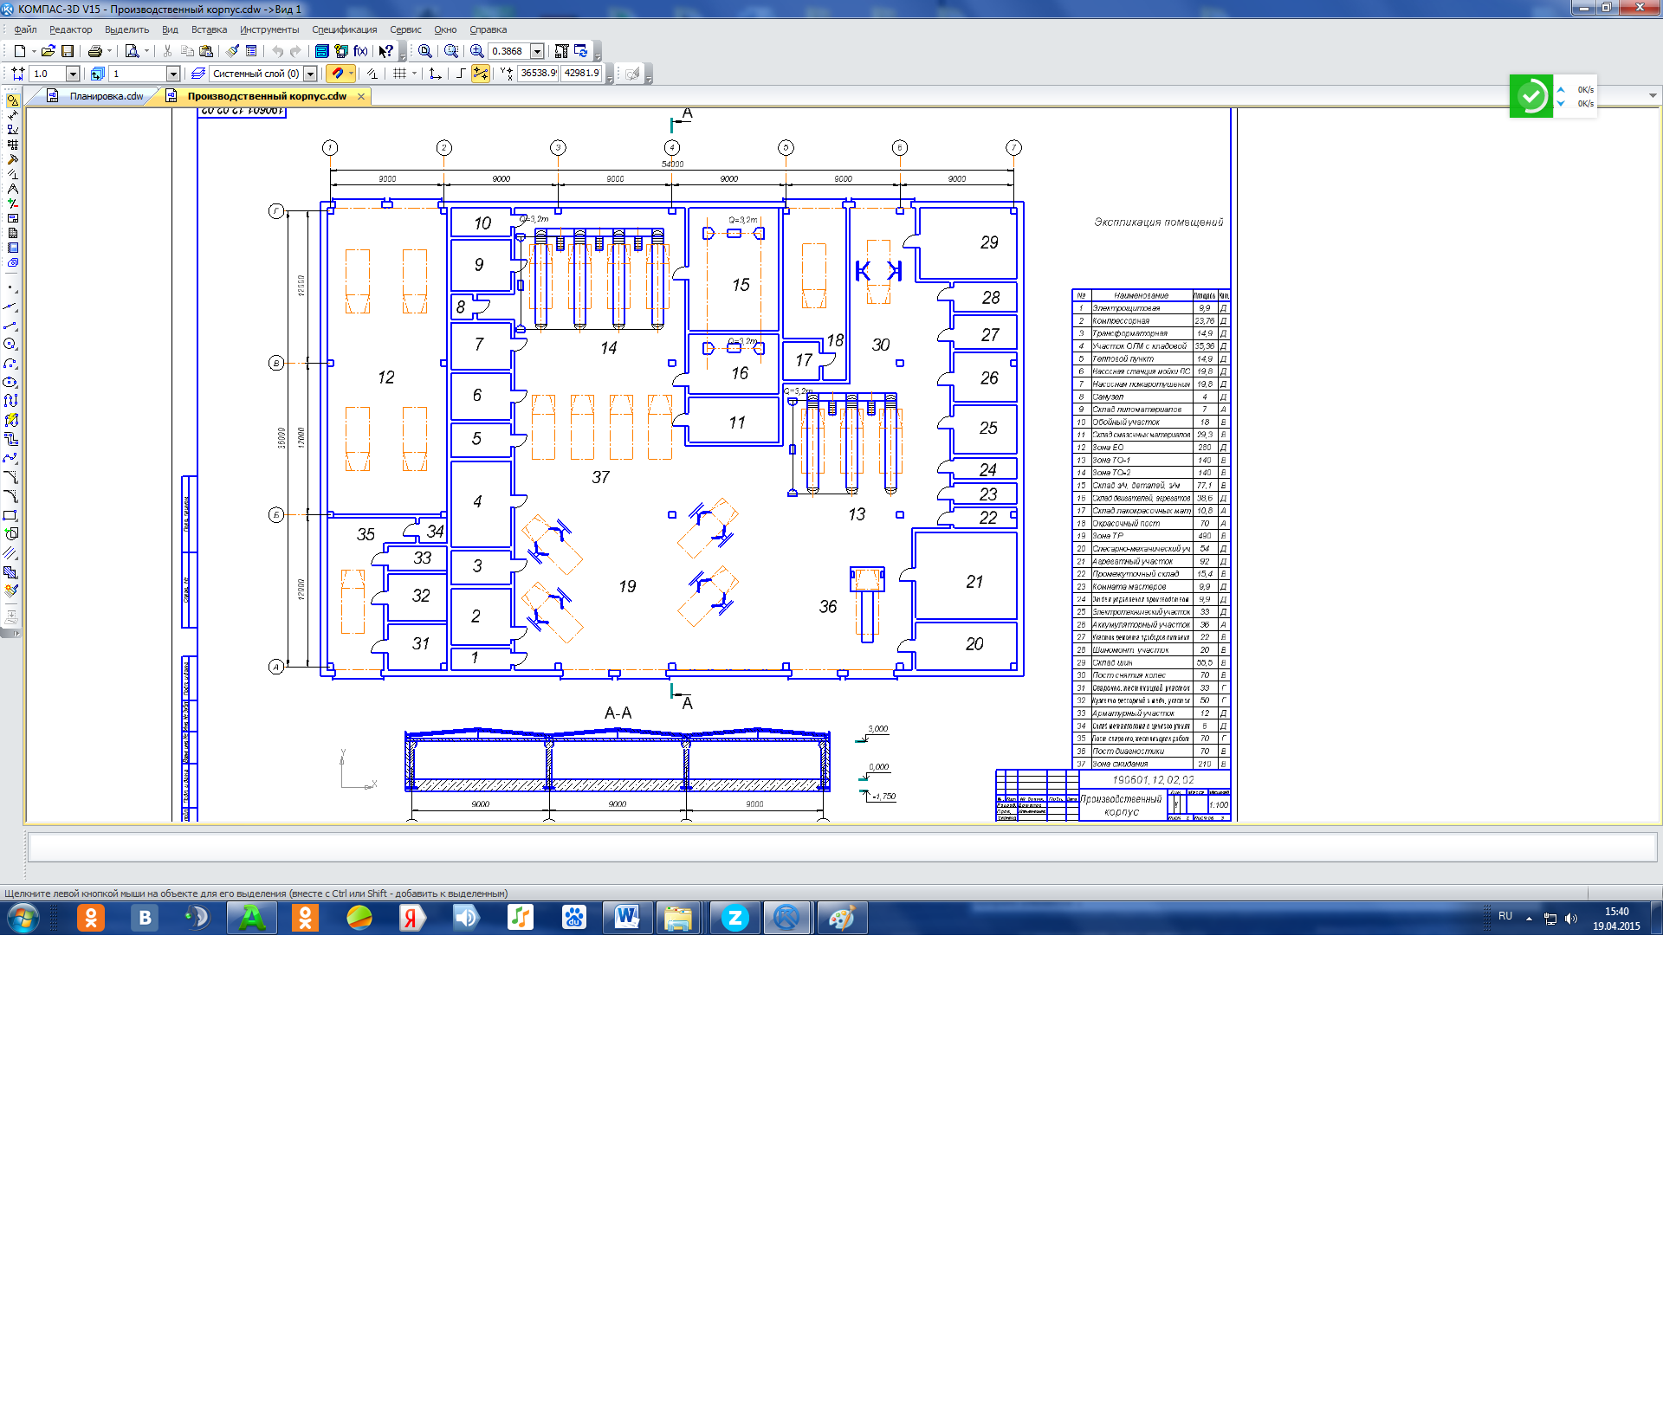Open a file with the folder icon
Image resolution: width=1663 pixels, height=1413 pixels.
49,51
